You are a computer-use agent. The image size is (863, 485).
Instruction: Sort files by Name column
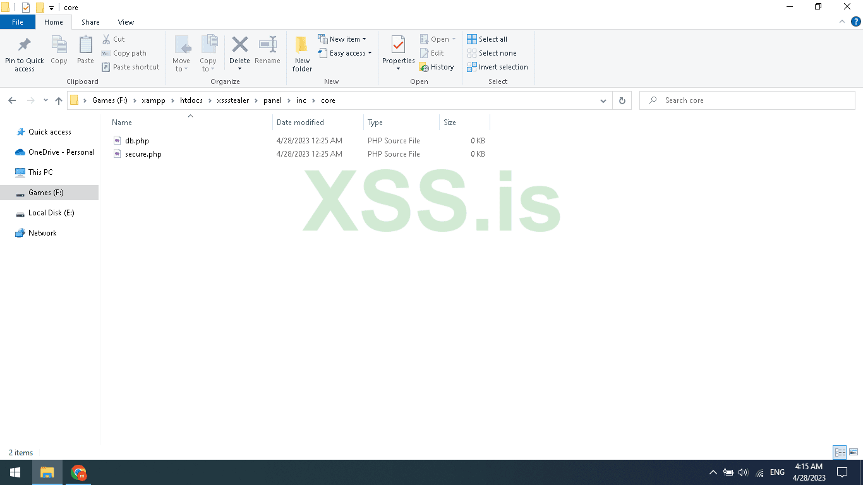point(190,123)
